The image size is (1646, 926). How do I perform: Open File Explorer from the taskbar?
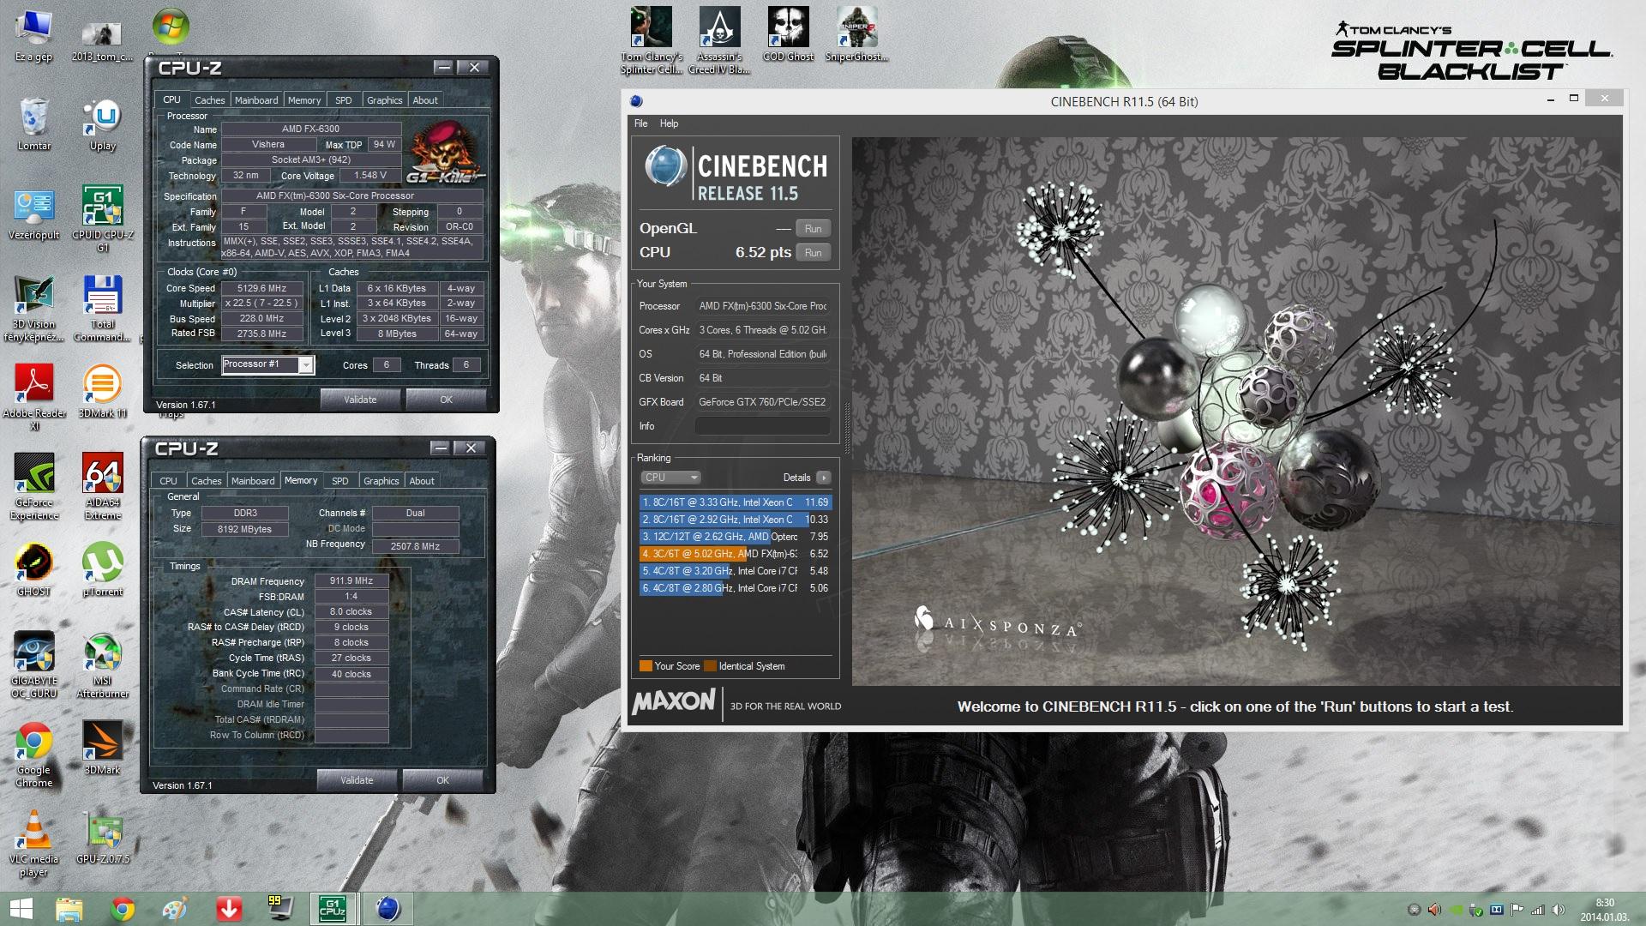(69, 909)
